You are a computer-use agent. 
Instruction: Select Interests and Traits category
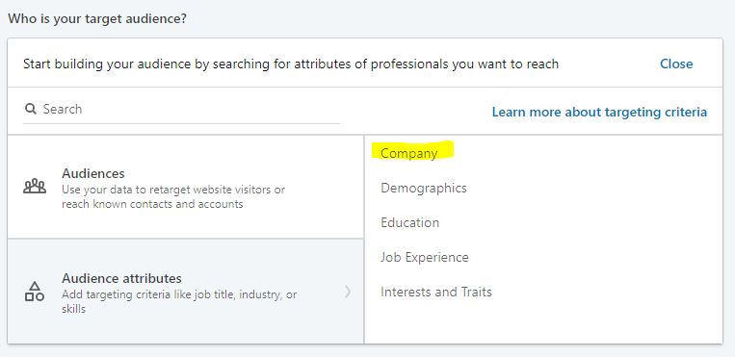(x=436, y=292)
